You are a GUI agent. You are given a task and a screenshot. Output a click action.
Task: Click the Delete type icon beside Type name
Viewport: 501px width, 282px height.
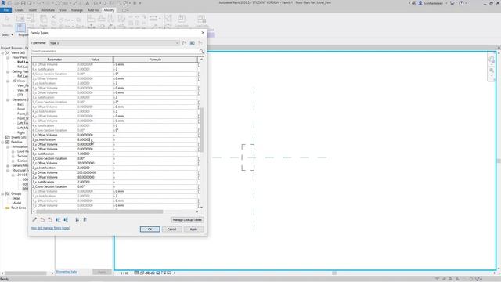[200, 43]
